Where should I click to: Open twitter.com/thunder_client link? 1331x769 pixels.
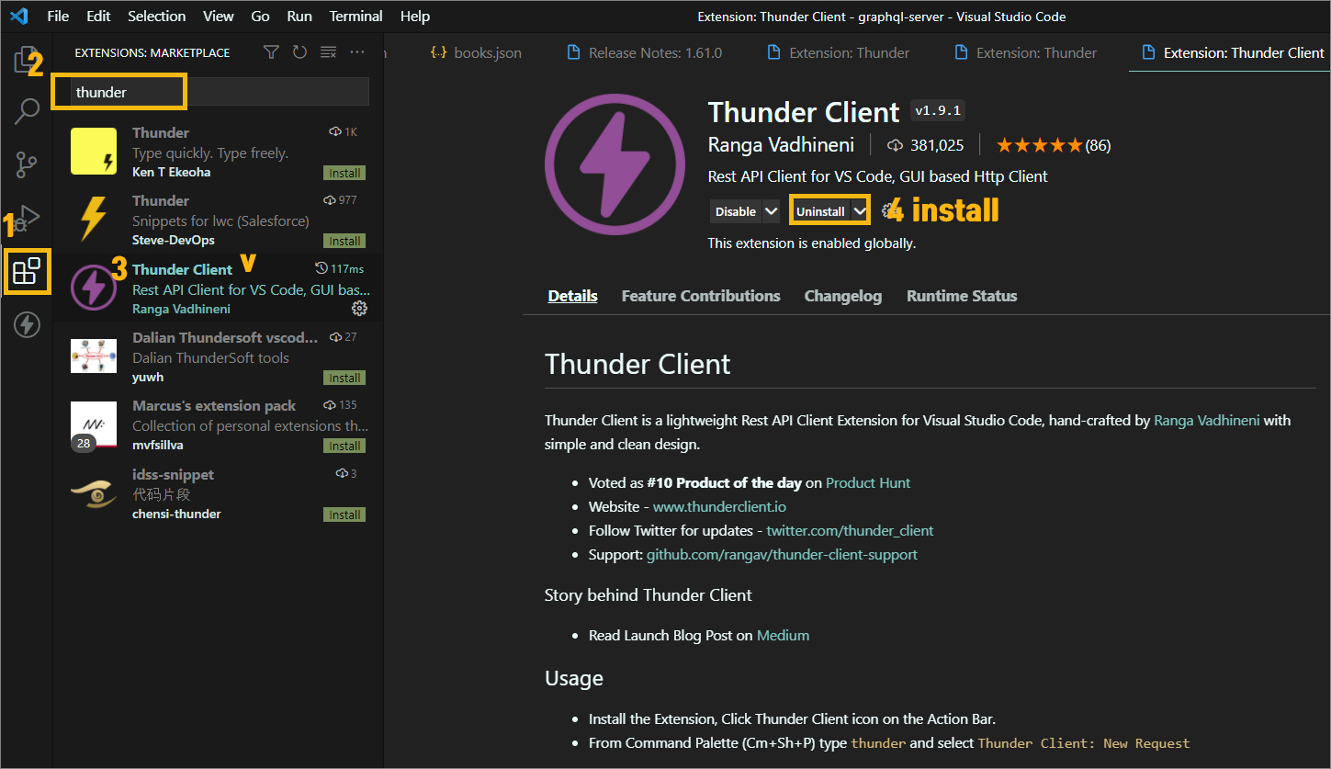point(850,530)
